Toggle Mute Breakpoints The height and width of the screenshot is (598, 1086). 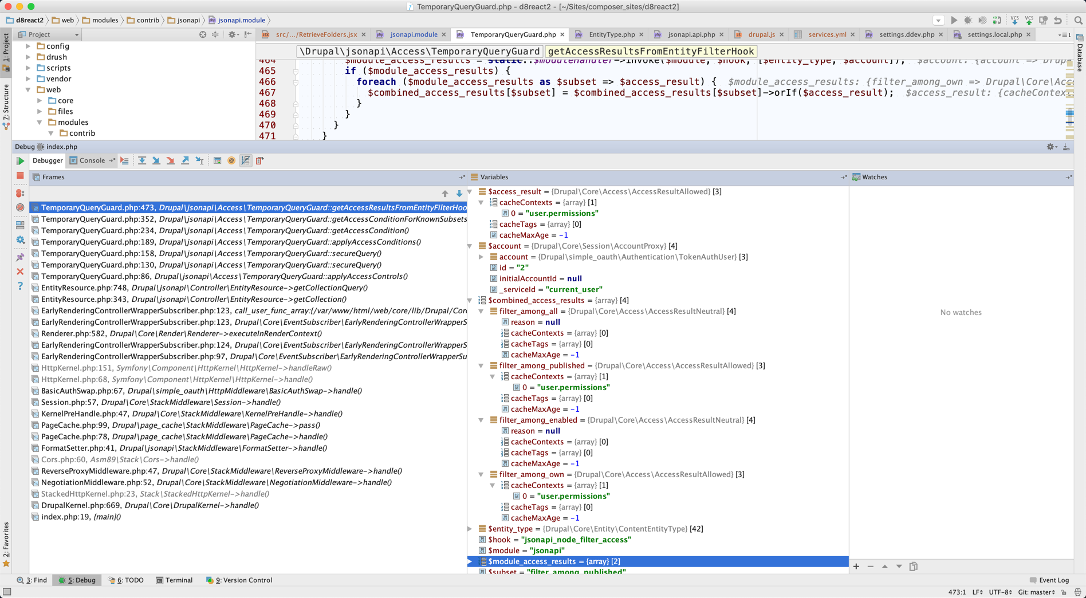(x=21, y=207)
